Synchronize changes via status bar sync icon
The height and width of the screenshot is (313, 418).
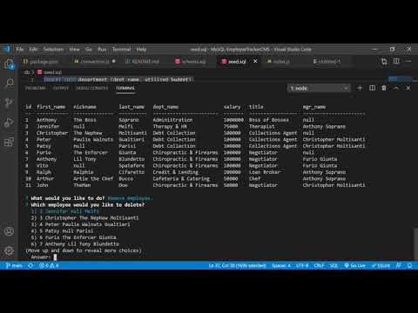click(x=30, y=265)
